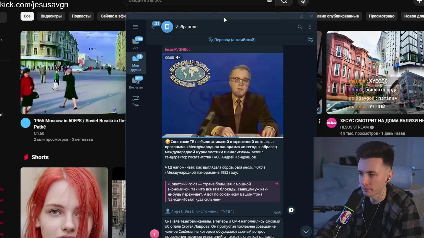The width and height of the screenshot is (424, 238).
Task: Close the Telegram window
Action: click(x=311, y=16)
